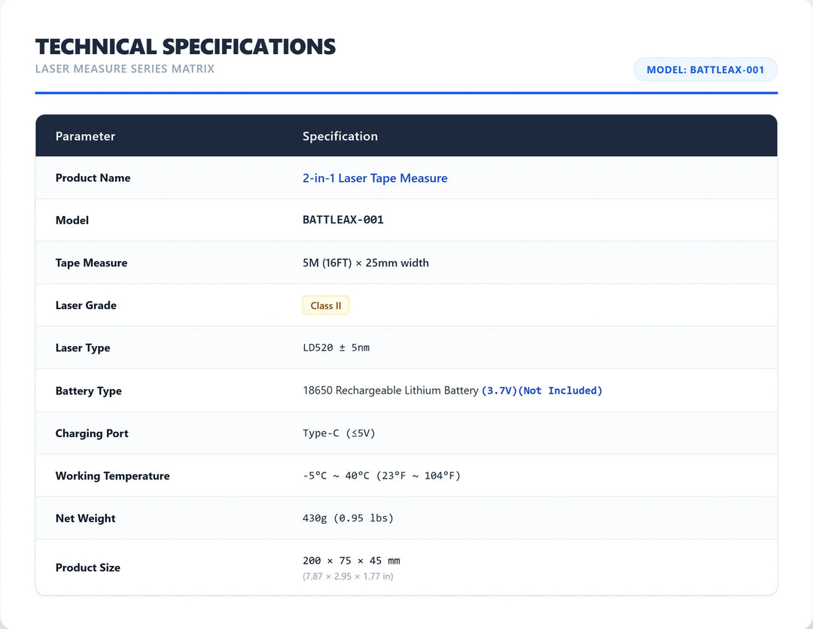Click the Type-C (≤5V) charging port value

tap(339, 433)
